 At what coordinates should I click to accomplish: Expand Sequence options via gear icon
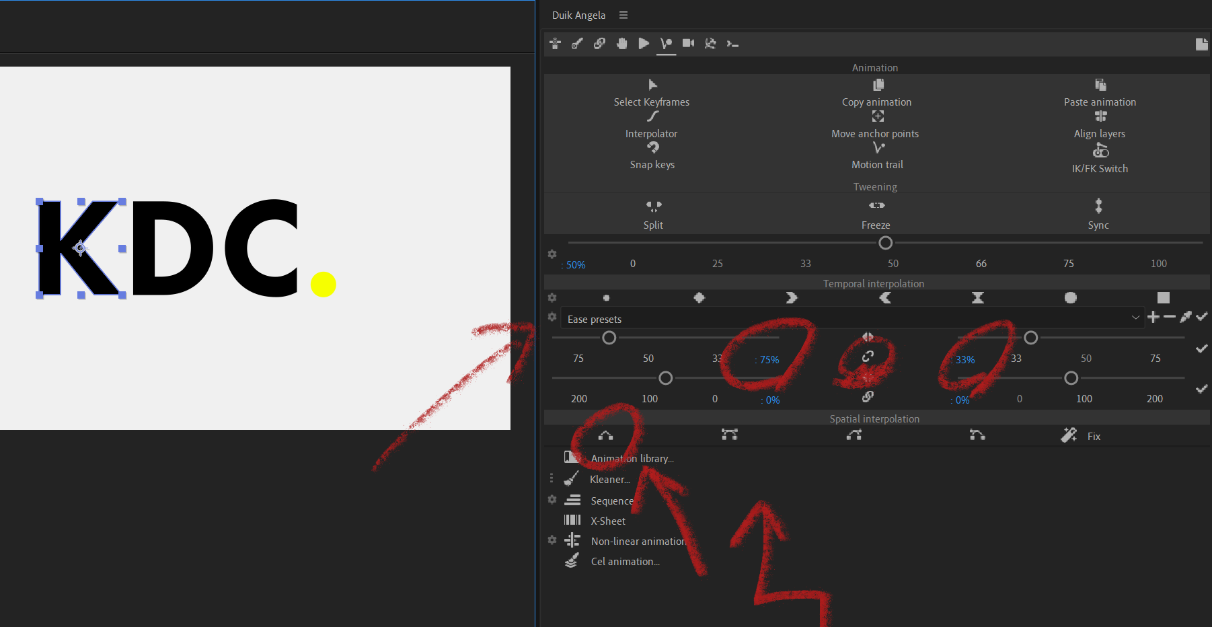552,500
